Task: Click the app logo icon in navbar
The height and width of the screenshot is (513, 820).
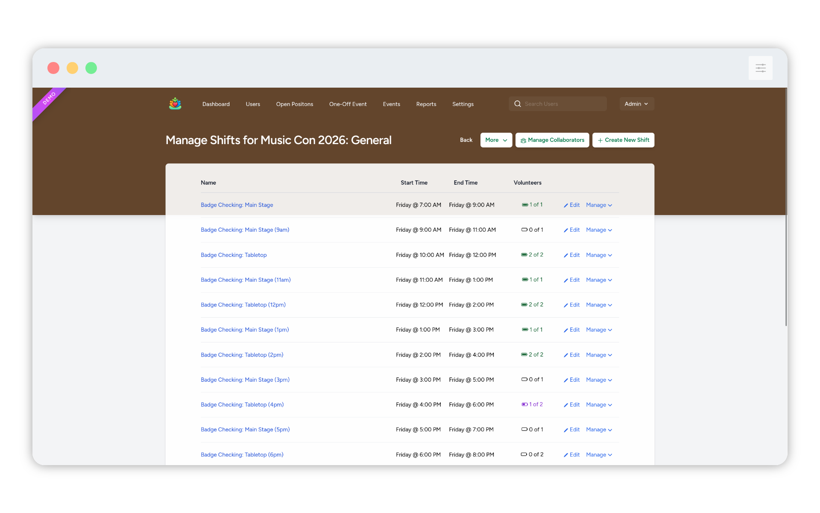Action: tap(175, 104)
